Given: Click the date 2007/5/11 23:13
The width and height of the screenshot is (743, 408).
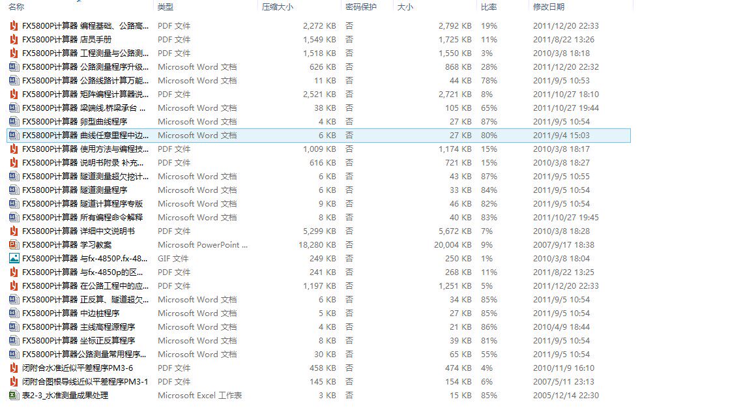Looking at the screenshot, I should pos(563,382).
